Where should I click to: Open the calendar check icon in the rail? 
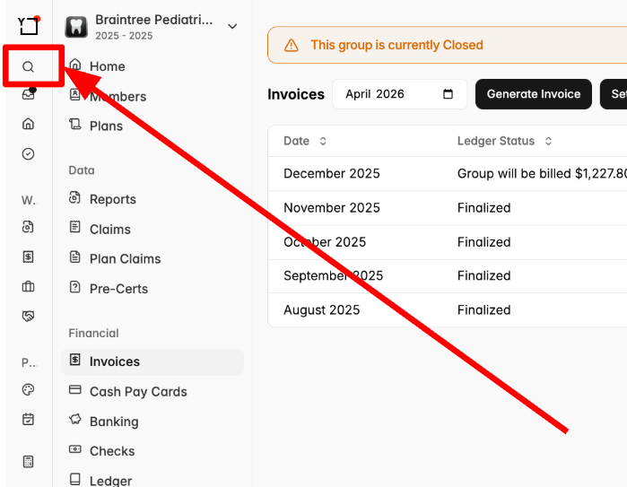[28, 420]
